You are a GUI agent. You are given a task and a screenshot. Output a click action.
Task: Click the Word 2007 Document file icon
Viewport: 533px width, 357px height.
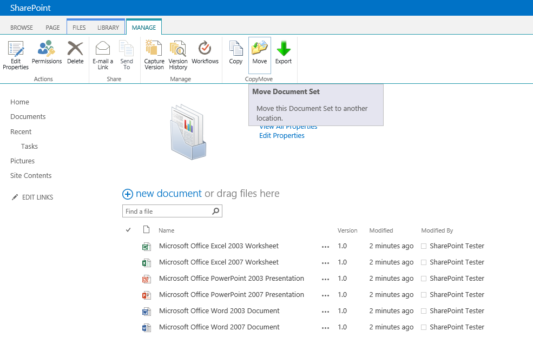(147, 327)
